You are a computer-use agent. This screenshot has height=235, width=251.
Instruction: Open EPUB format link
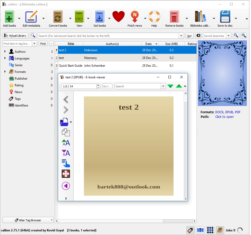229,112
